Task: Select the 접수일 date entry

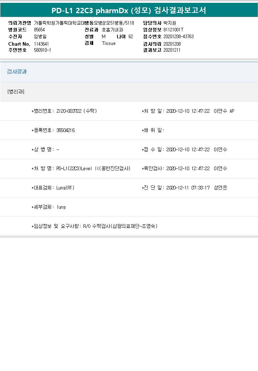Action: 188,149
